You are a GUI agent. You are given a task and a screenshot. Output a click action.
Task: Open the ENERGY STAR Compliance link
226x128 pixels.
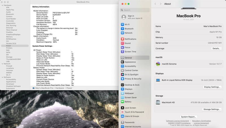179,123
